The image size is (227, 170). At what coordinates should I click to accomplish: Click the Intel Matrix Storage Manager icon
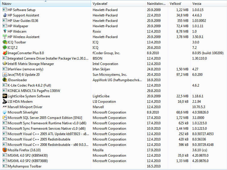[5, 64]
